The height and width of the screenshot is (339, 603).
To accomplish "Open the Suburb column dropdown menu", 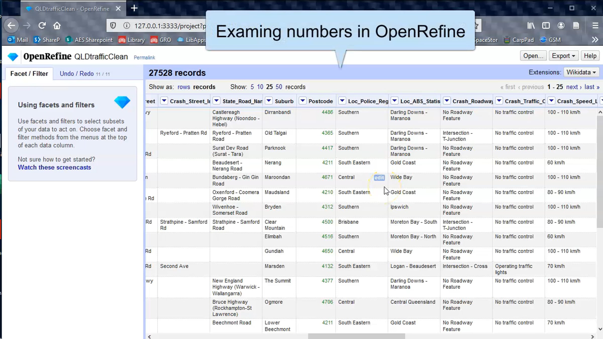I will 269,101.
